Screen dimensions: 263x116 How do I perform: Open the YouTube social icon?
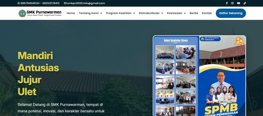pyautogui.click(x=238, y=3)
